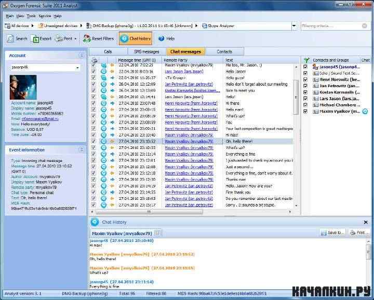Open Help via the question mark icon

click(161, 38)
